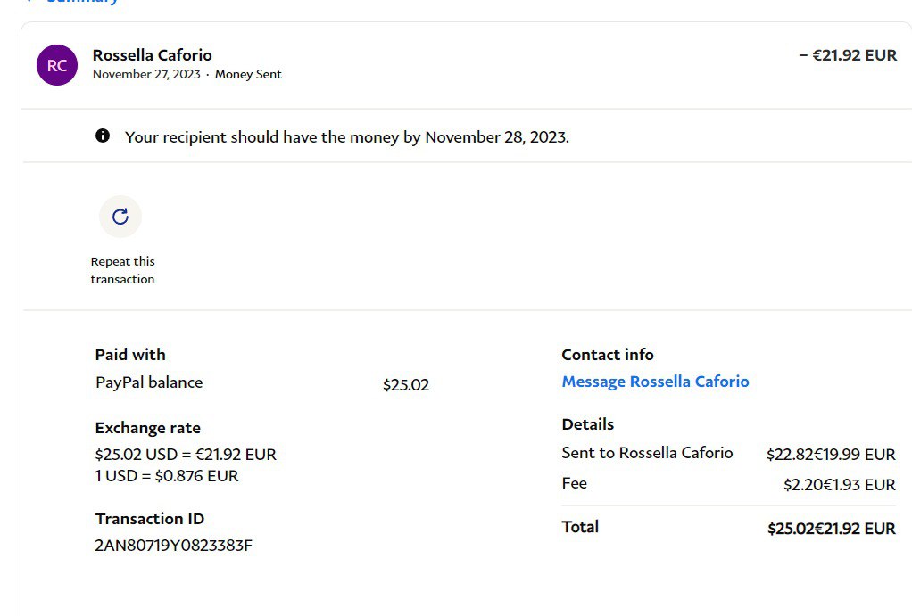
Task: Click the November 27, 2023 date text
Action: coord(146,75)
